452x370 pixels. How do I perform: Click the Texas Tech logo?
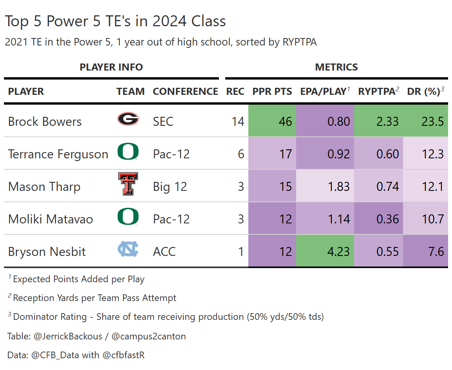click(128, 184)
